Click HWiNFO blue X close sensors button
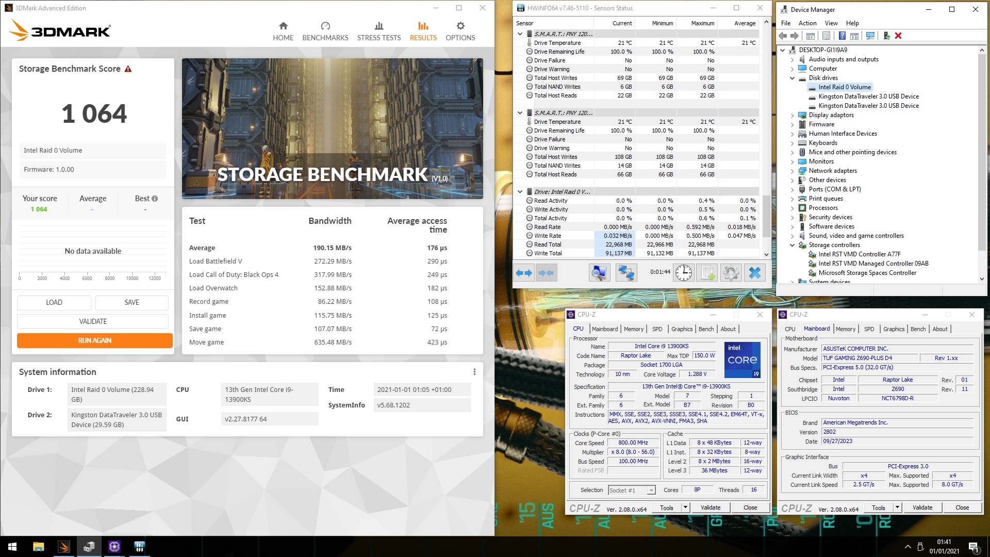The image size is (990, 557). pos(755,273)
